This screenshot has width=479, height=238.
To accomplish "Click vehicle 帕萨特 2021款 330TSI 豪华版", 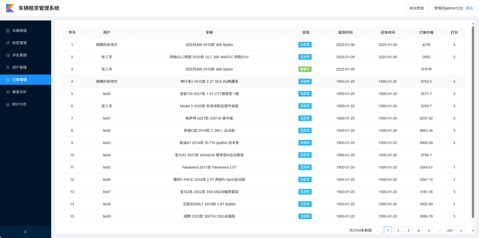I will click(209, 118).
